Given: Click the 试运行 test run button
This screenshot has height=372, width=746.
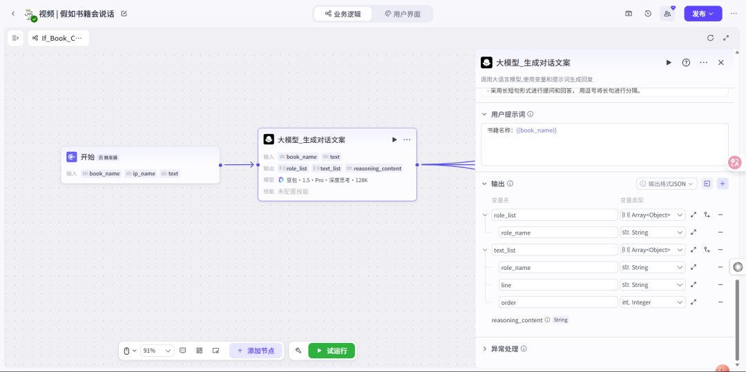Looking at the screenshot, I should 332,351.
